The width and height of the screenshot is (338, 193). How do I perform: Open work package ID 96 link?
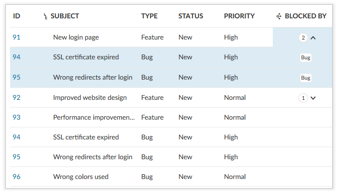coord(16,177)
